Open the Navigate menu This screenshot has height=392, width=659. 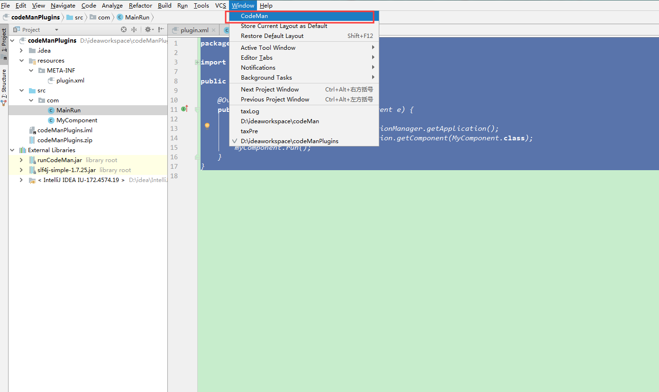63,5
